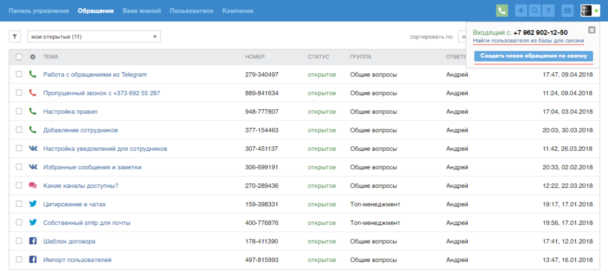Click the filter funnel icon
The height and width of the screenshot is (278, 608).
tap(15, 37)
